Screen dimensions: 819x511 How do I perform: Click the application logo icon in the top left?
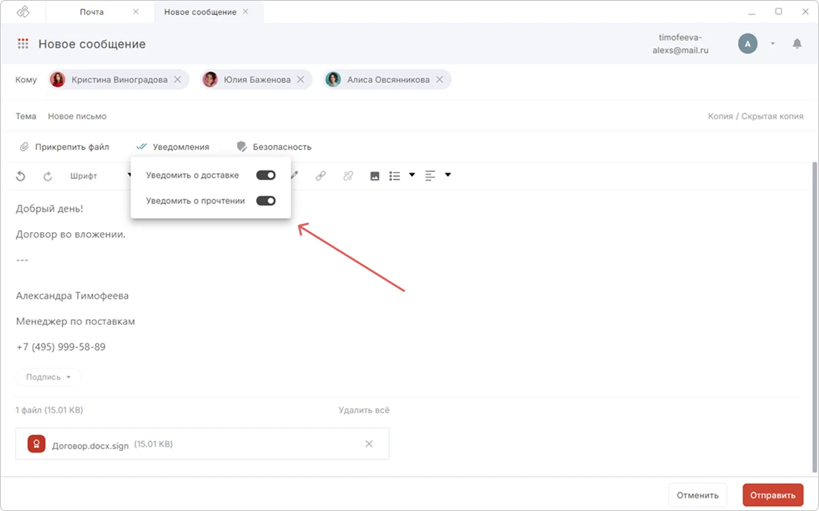23,12
